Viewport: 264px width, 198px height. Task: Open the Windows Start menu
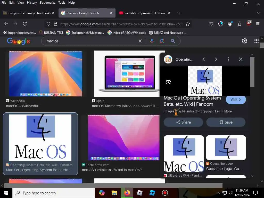(6, 193)
